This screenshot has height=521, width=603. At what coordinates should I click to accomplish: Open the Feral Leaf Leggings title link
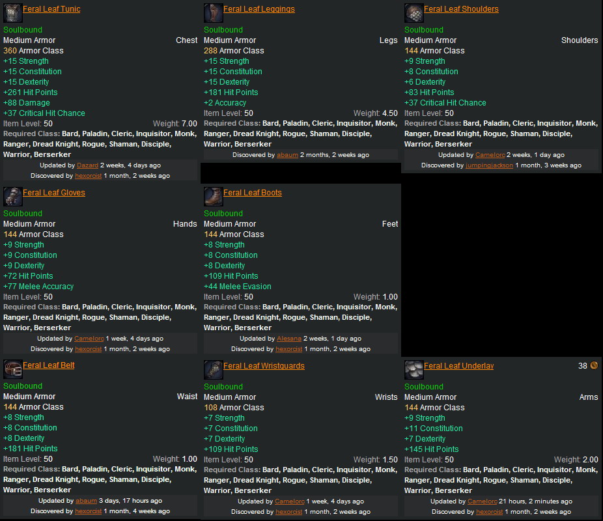(259, 9)
